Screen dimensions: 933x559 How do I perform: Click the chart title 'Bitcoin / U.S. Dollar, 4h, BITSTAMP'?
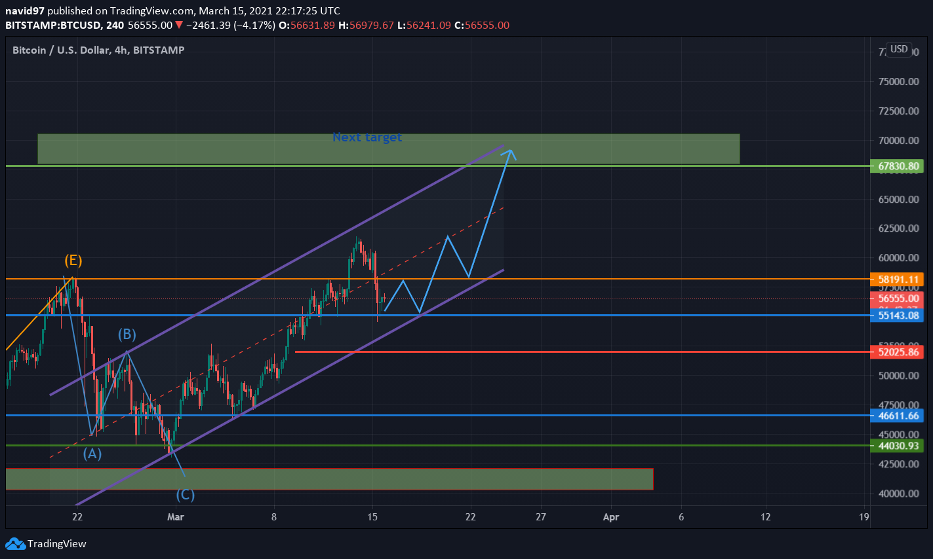tap(98, 50)
